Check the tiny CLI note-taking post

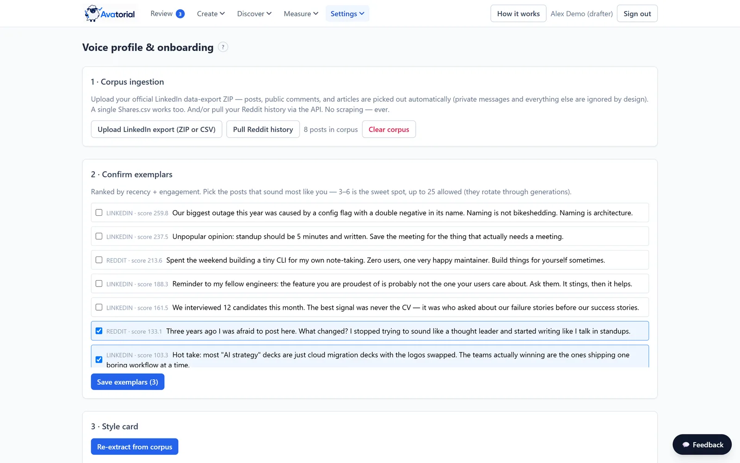[x=99, y=260]
